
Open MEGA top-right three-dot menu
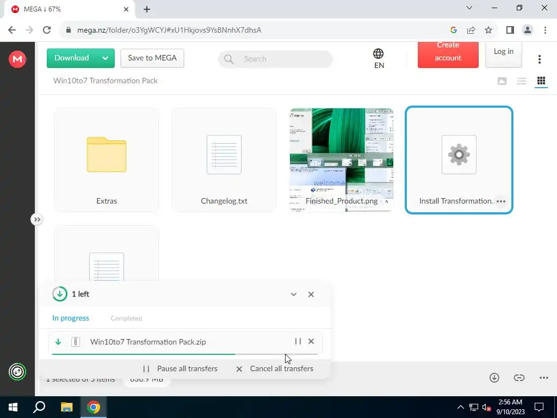539,59
